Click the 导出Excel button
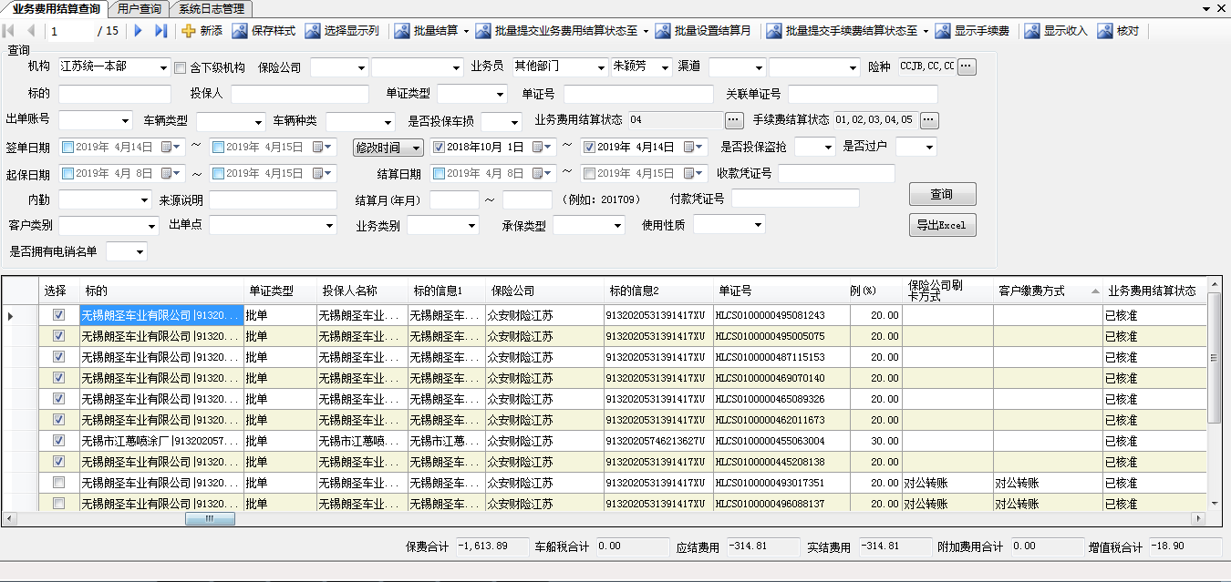 (942, 225)
